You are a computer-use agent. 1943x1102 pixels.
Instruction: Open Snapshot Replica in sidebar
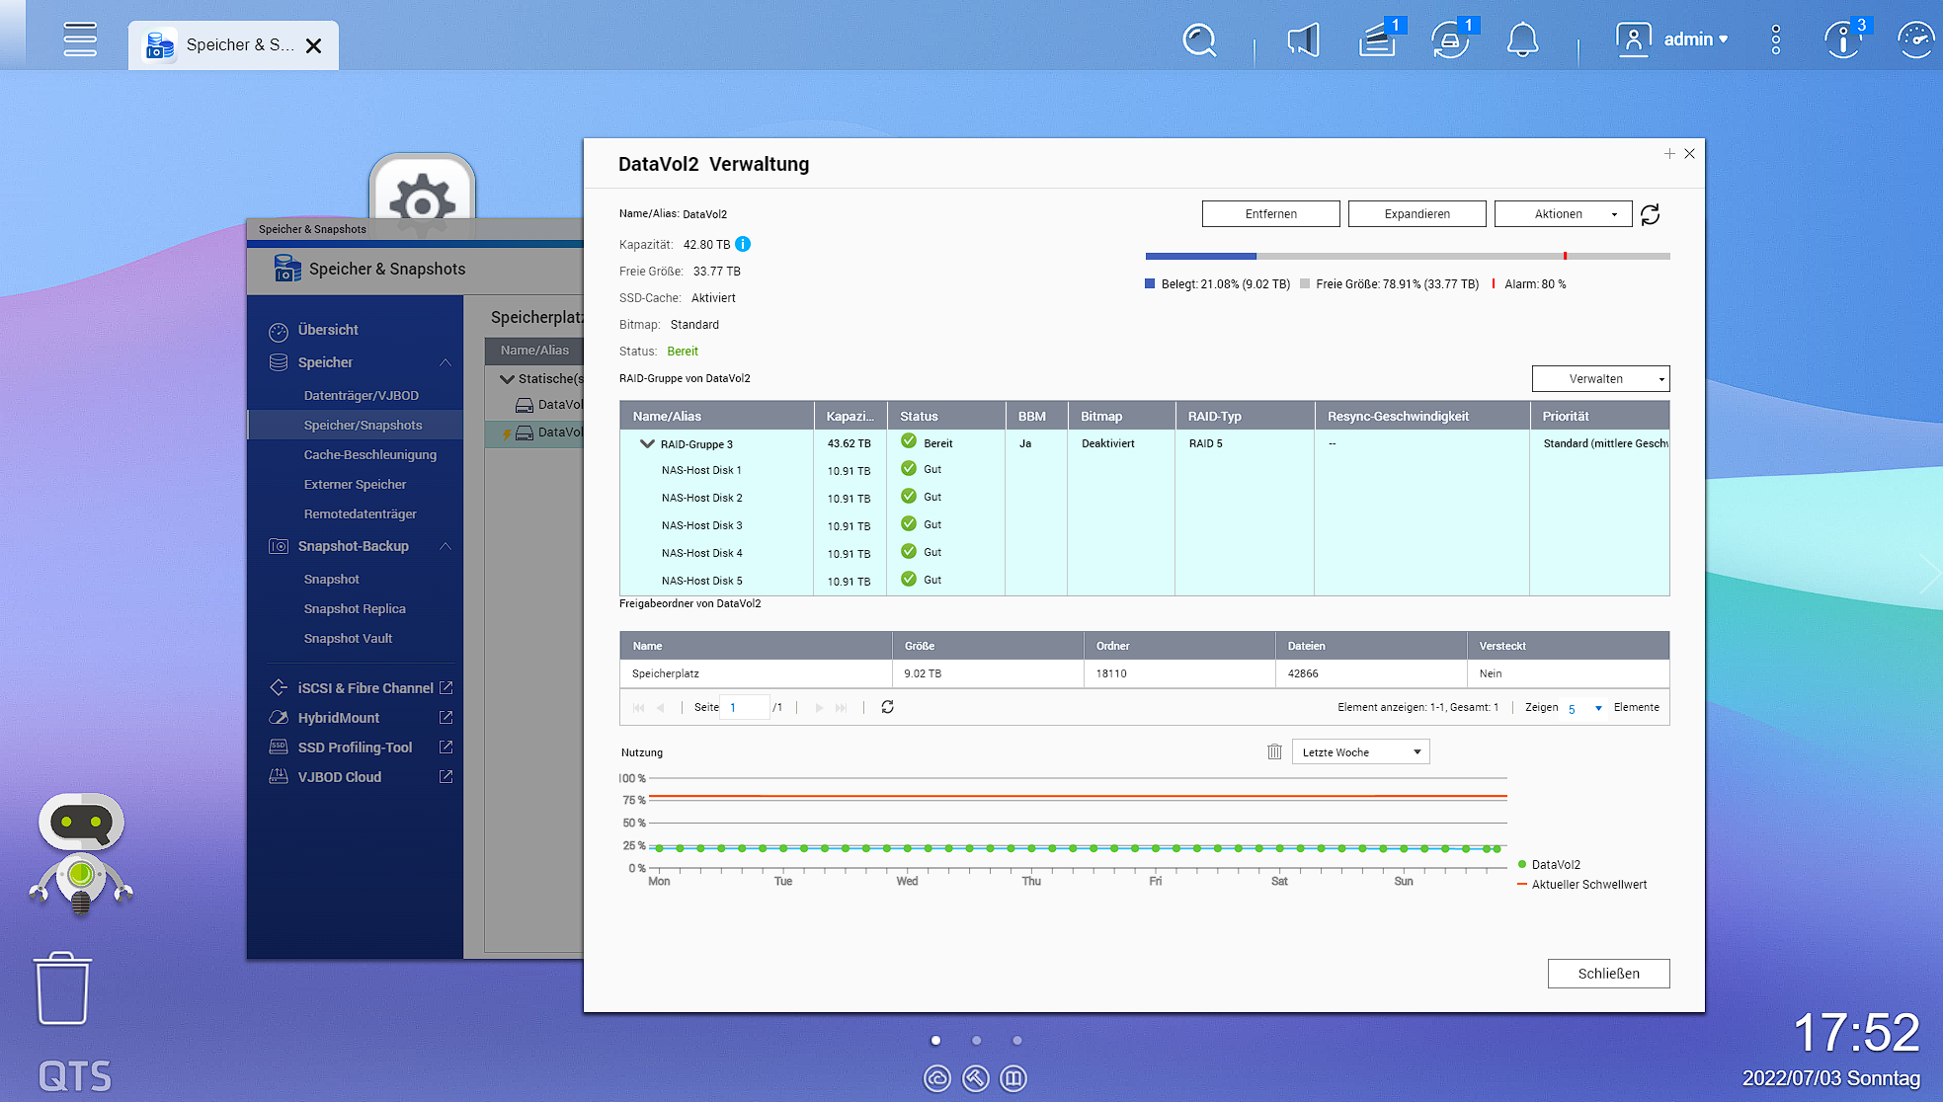[355, 608]
